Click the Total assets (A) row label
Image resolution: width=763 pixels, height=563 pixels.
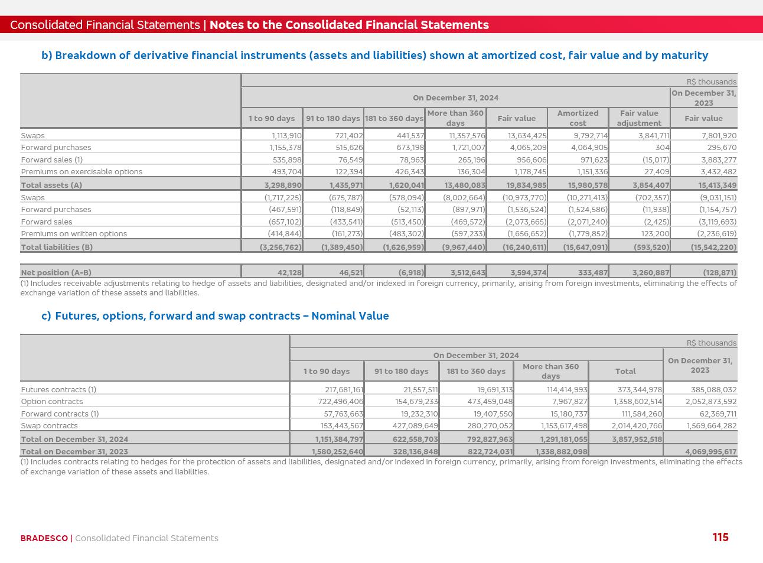[x=51, y=185]
